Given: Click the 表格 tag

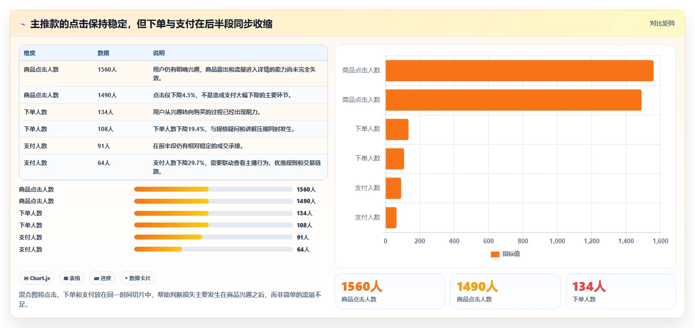Looking at the screenshot, I should click(72, 278).
